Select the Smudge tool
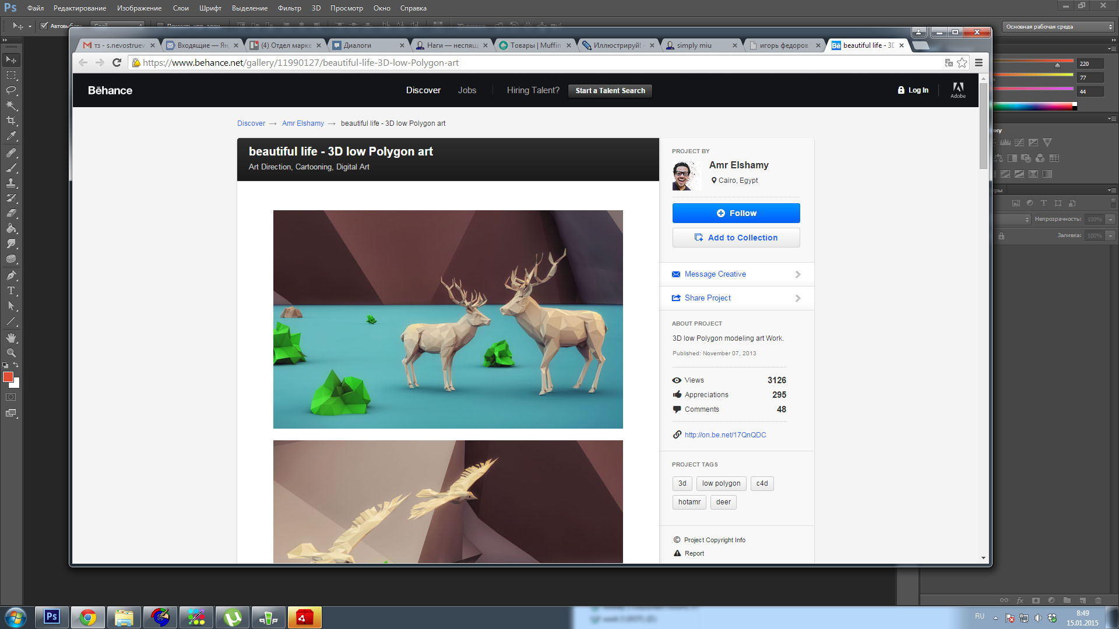The image size is (1119, 629). click(x=11, y=243)
